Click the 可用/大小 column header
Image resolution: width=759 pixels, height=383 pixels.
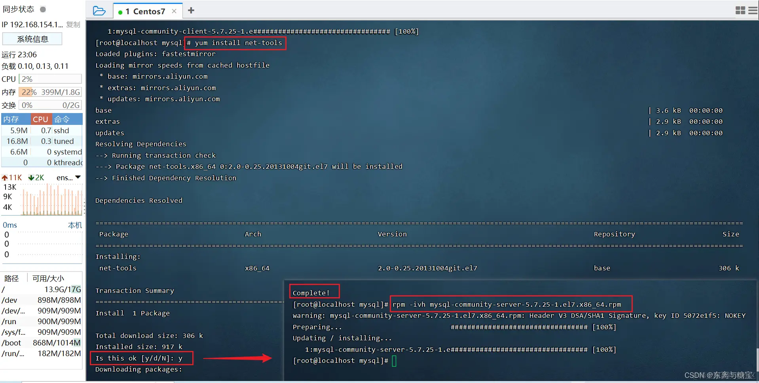(48, 278)
